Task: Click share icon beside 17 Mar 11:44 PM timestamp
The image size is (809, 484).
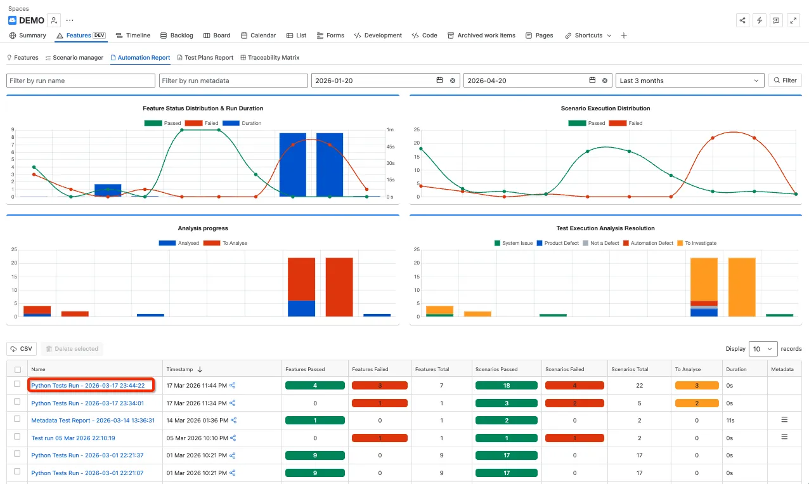Action: pyautogui.click(x=233, y=386)
